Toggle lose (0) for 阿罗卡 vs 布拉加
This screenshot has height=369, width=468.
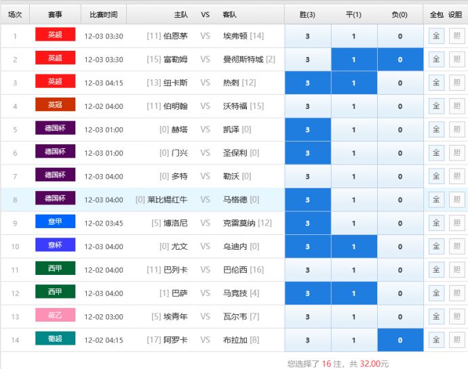(x=399, y=340)
